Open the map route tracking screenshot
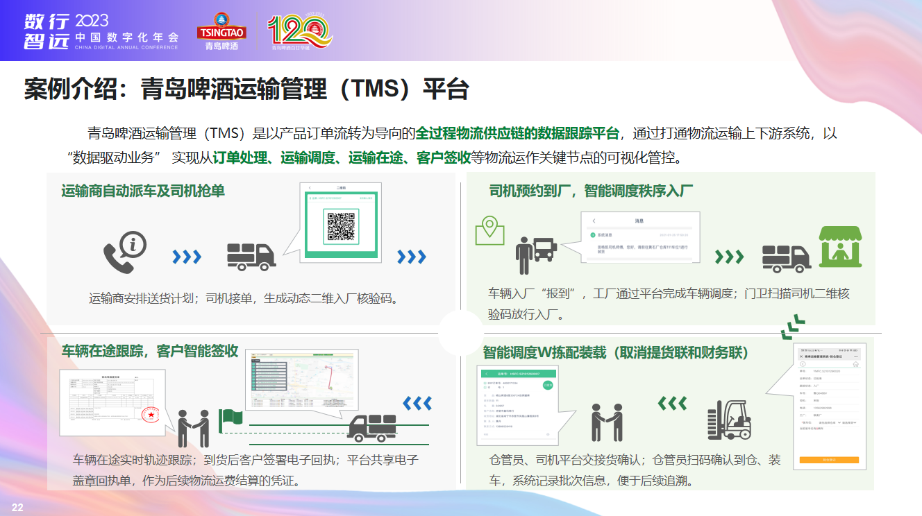 [301, 379]
